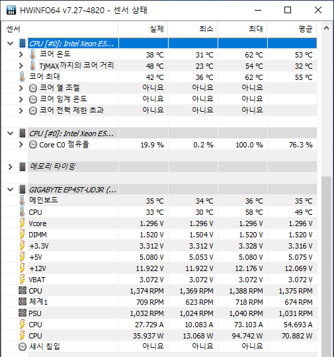This screenshot has width=334, height=357.
Task: Click the 코어 최대 label
Action: coord(44,77)
